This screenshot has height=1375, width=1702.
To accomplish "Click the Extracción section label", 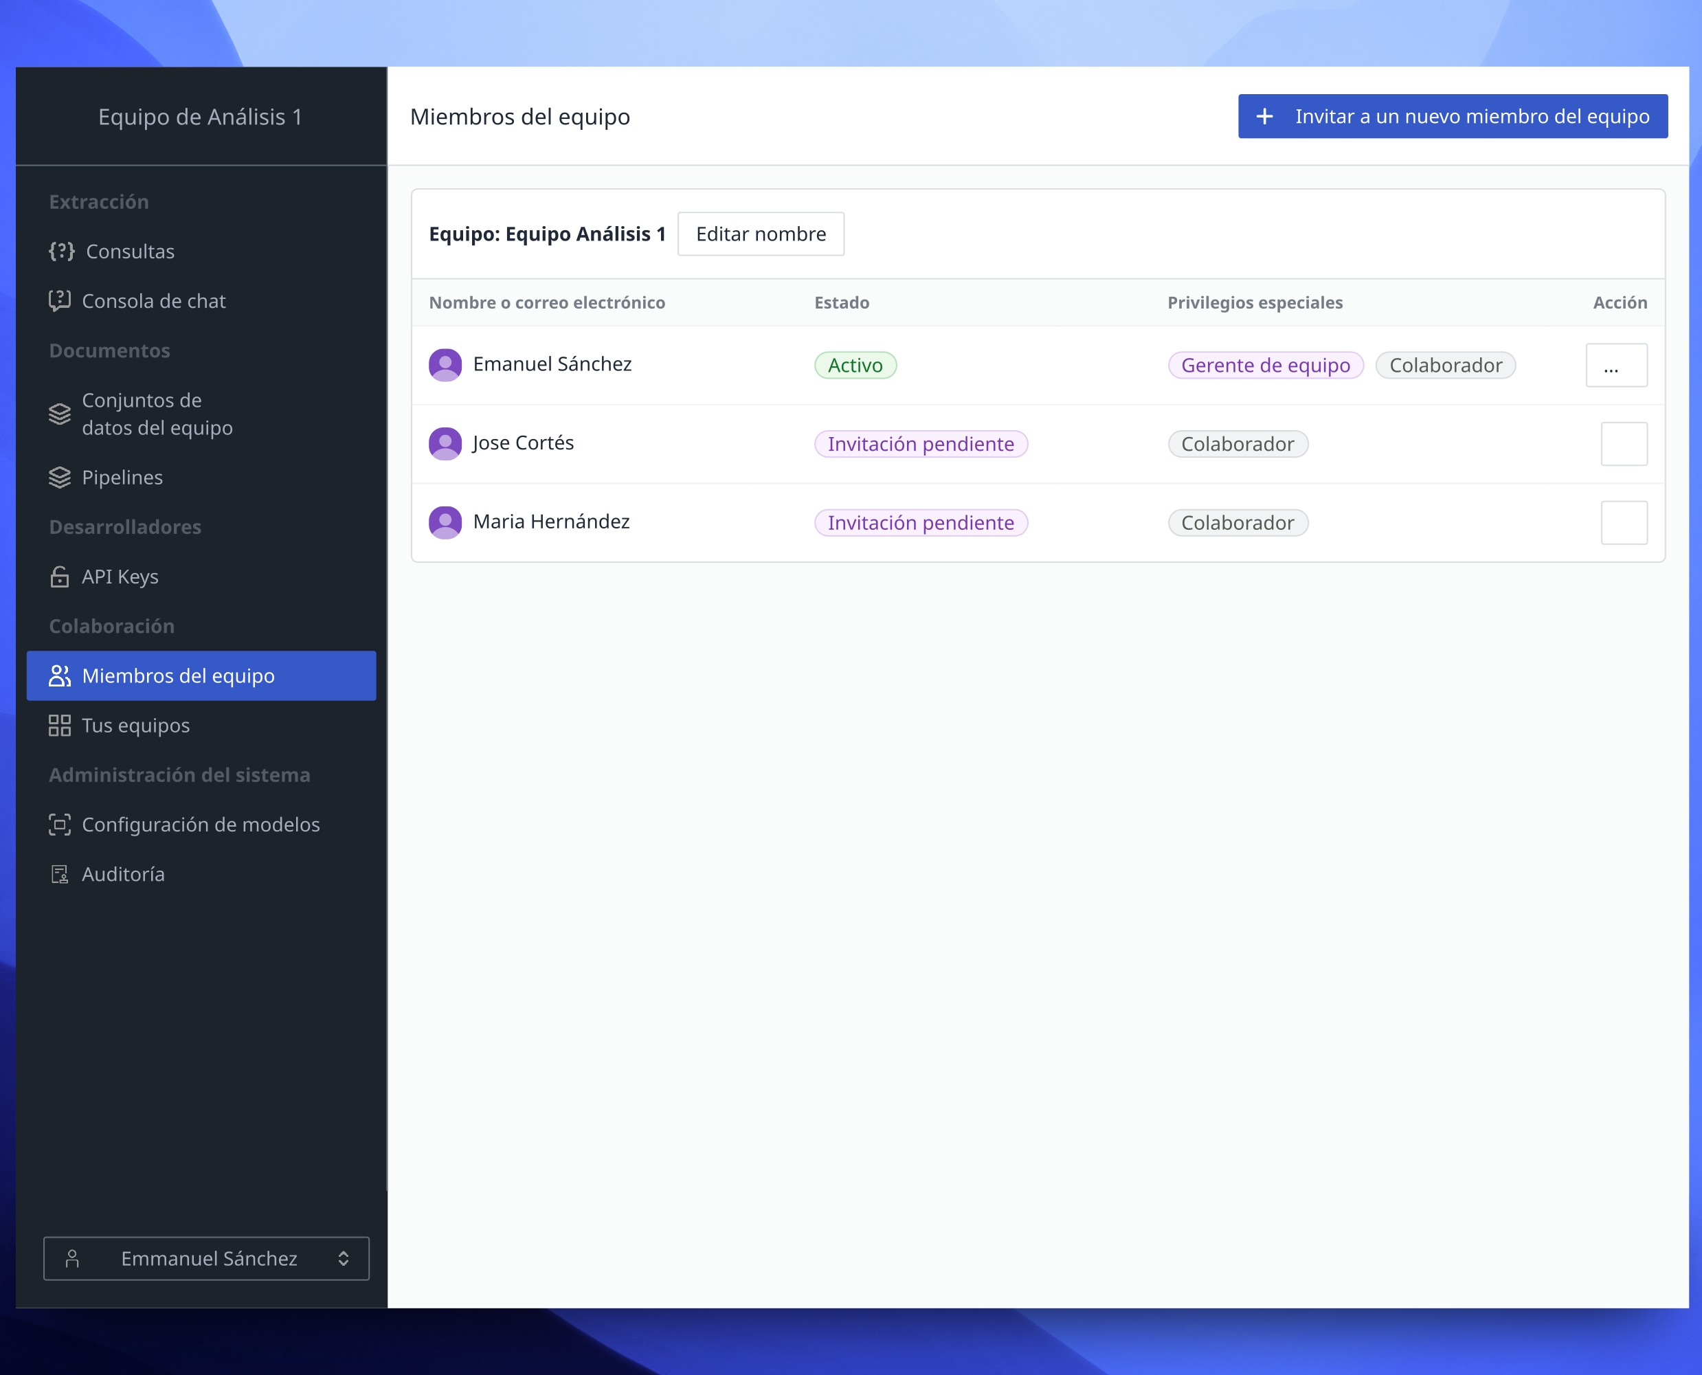I will pyautogui.click(x=99, y=202).
